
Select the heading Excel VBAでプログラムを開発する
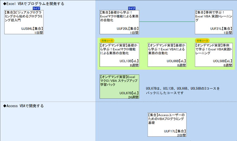[34, 4]
